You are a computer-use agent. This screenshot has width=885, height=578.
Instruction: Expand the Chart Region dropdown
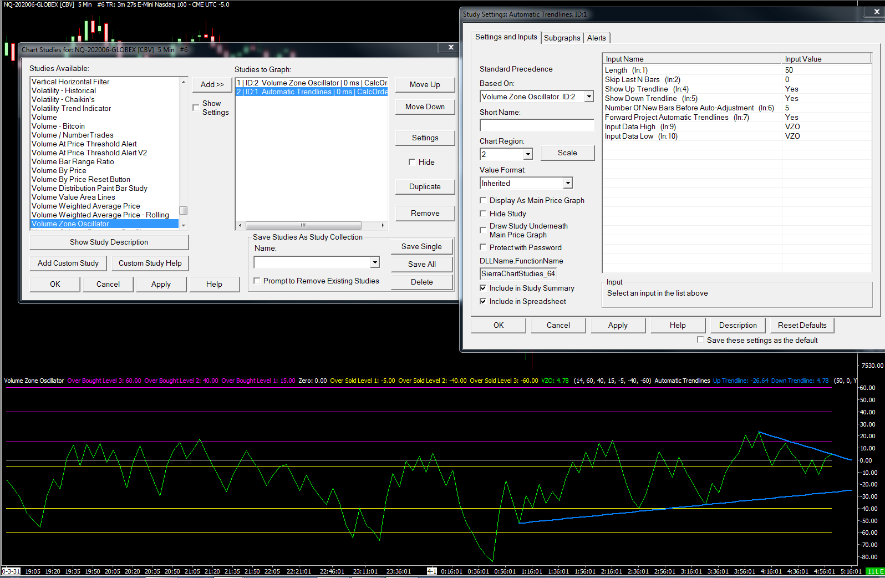pos(528,154)
